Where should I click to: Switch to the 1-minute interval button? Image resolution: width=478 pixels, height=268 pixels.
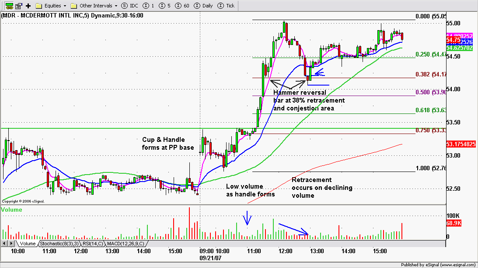(x=148, y=6)
